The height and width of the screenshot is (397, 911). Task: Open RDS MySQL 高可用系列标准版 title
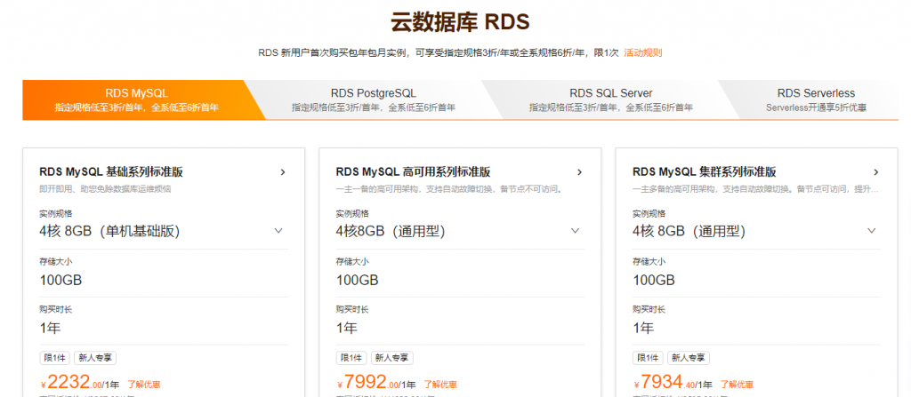413,172
